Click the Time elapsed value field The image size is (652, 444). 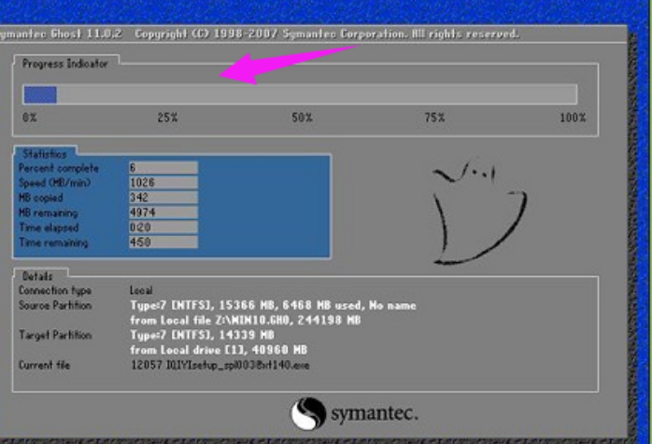pos(163,228)
